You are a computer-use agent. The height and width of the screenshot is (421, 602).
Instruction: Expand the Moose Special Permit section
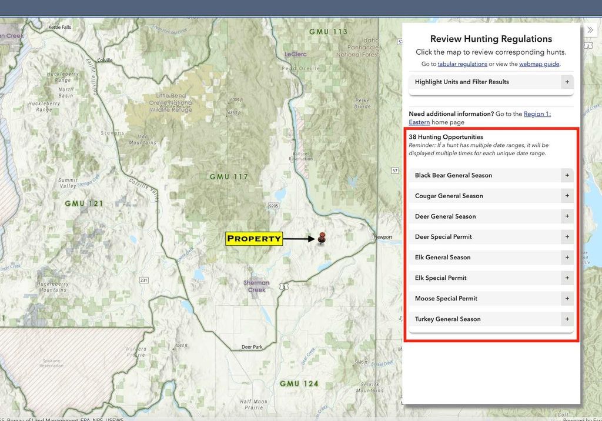[446, 299]
